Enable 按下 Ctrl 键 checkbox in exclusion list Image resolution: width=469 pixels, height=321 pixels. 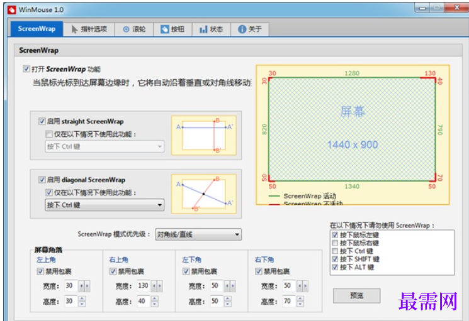(335, 251)
